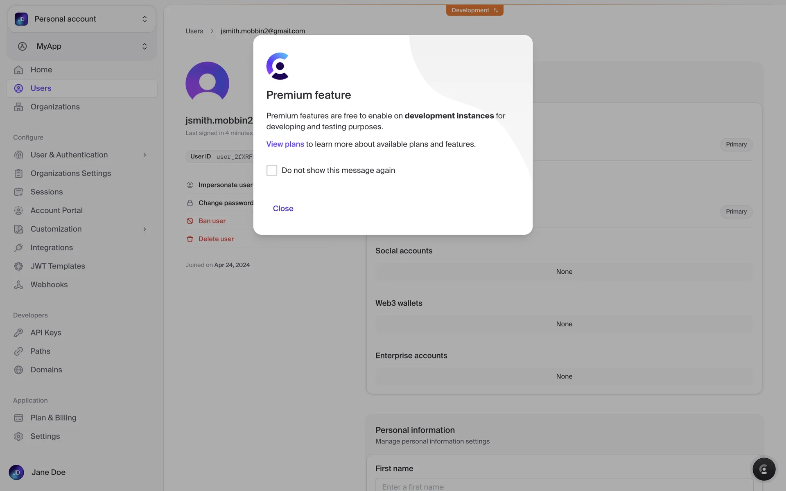This screenshot has width=786, height=491.
Task: Click the Integrations plug icon
Action: click(18, 248)
